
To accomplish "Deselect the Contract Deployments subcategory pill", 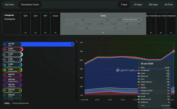I will [x=132, y=20].
